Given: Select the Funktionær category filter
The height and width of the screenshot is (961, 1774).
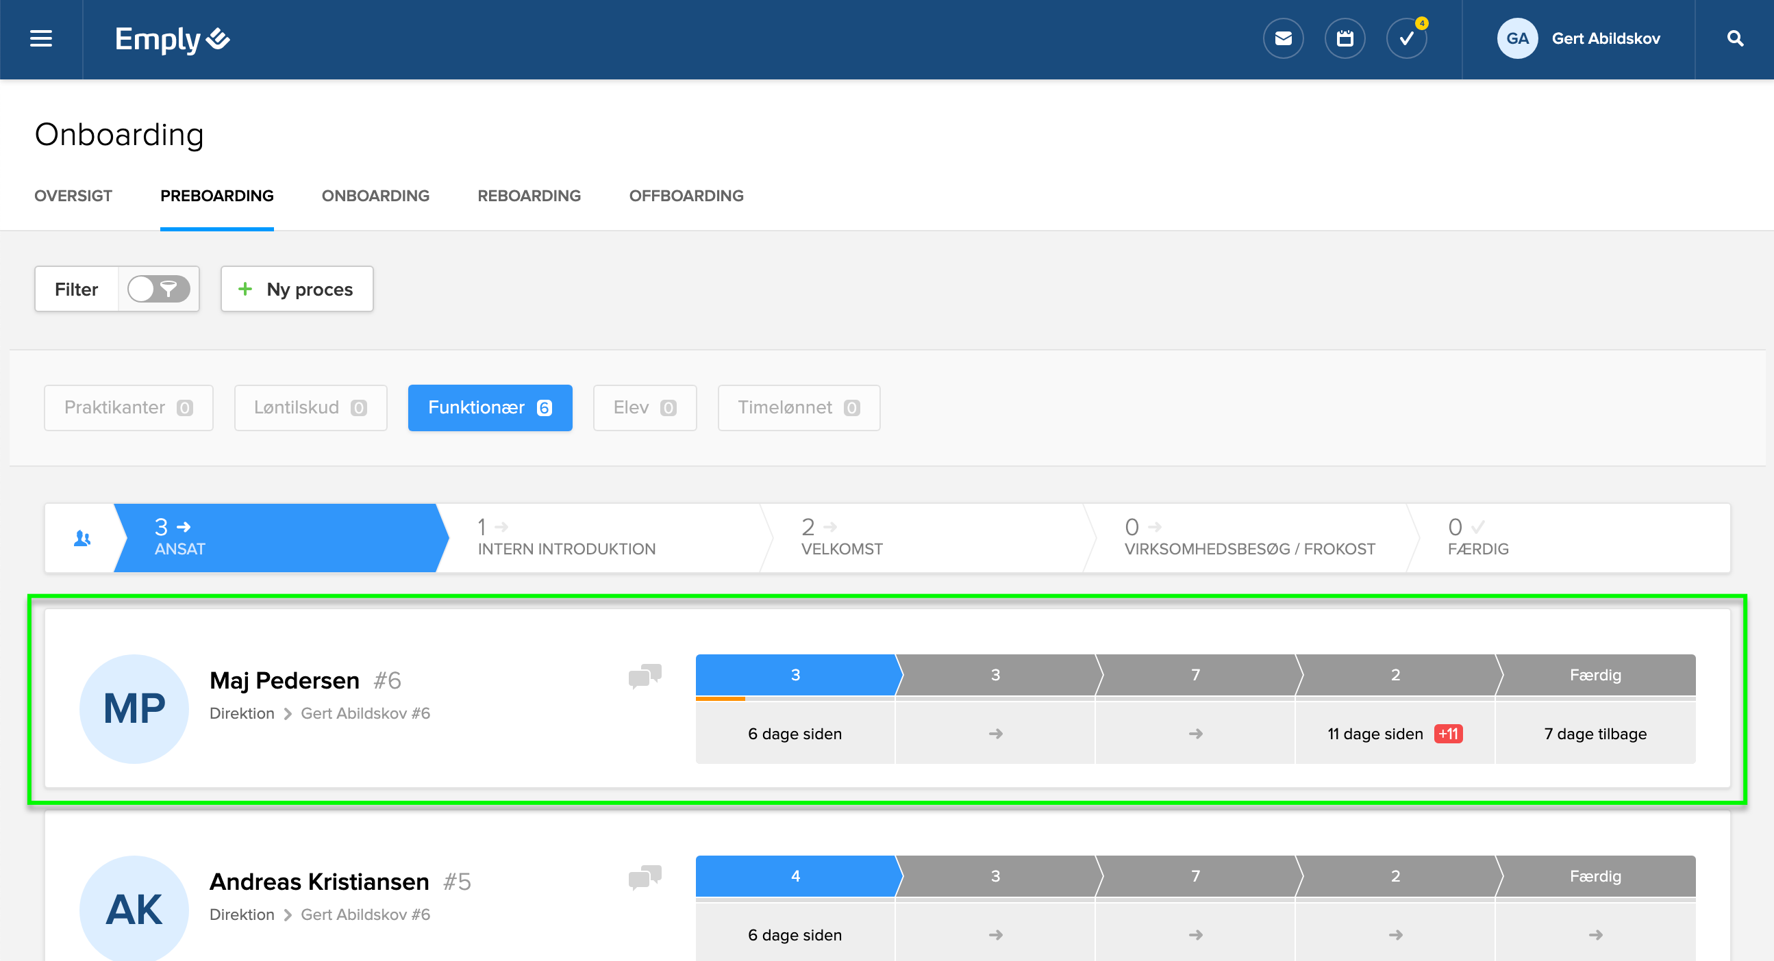Looking at the screenshot, I should [x=490, y=407].
